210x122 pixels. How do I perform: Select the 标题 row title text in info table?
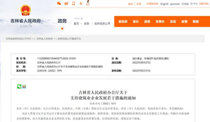tap(70, 67)
